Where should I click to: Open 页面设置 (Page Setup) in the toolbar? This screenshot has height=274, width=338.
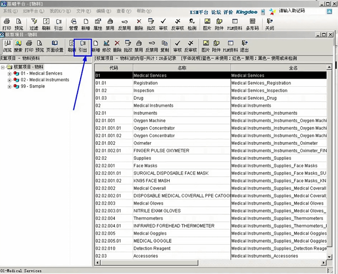55,46
